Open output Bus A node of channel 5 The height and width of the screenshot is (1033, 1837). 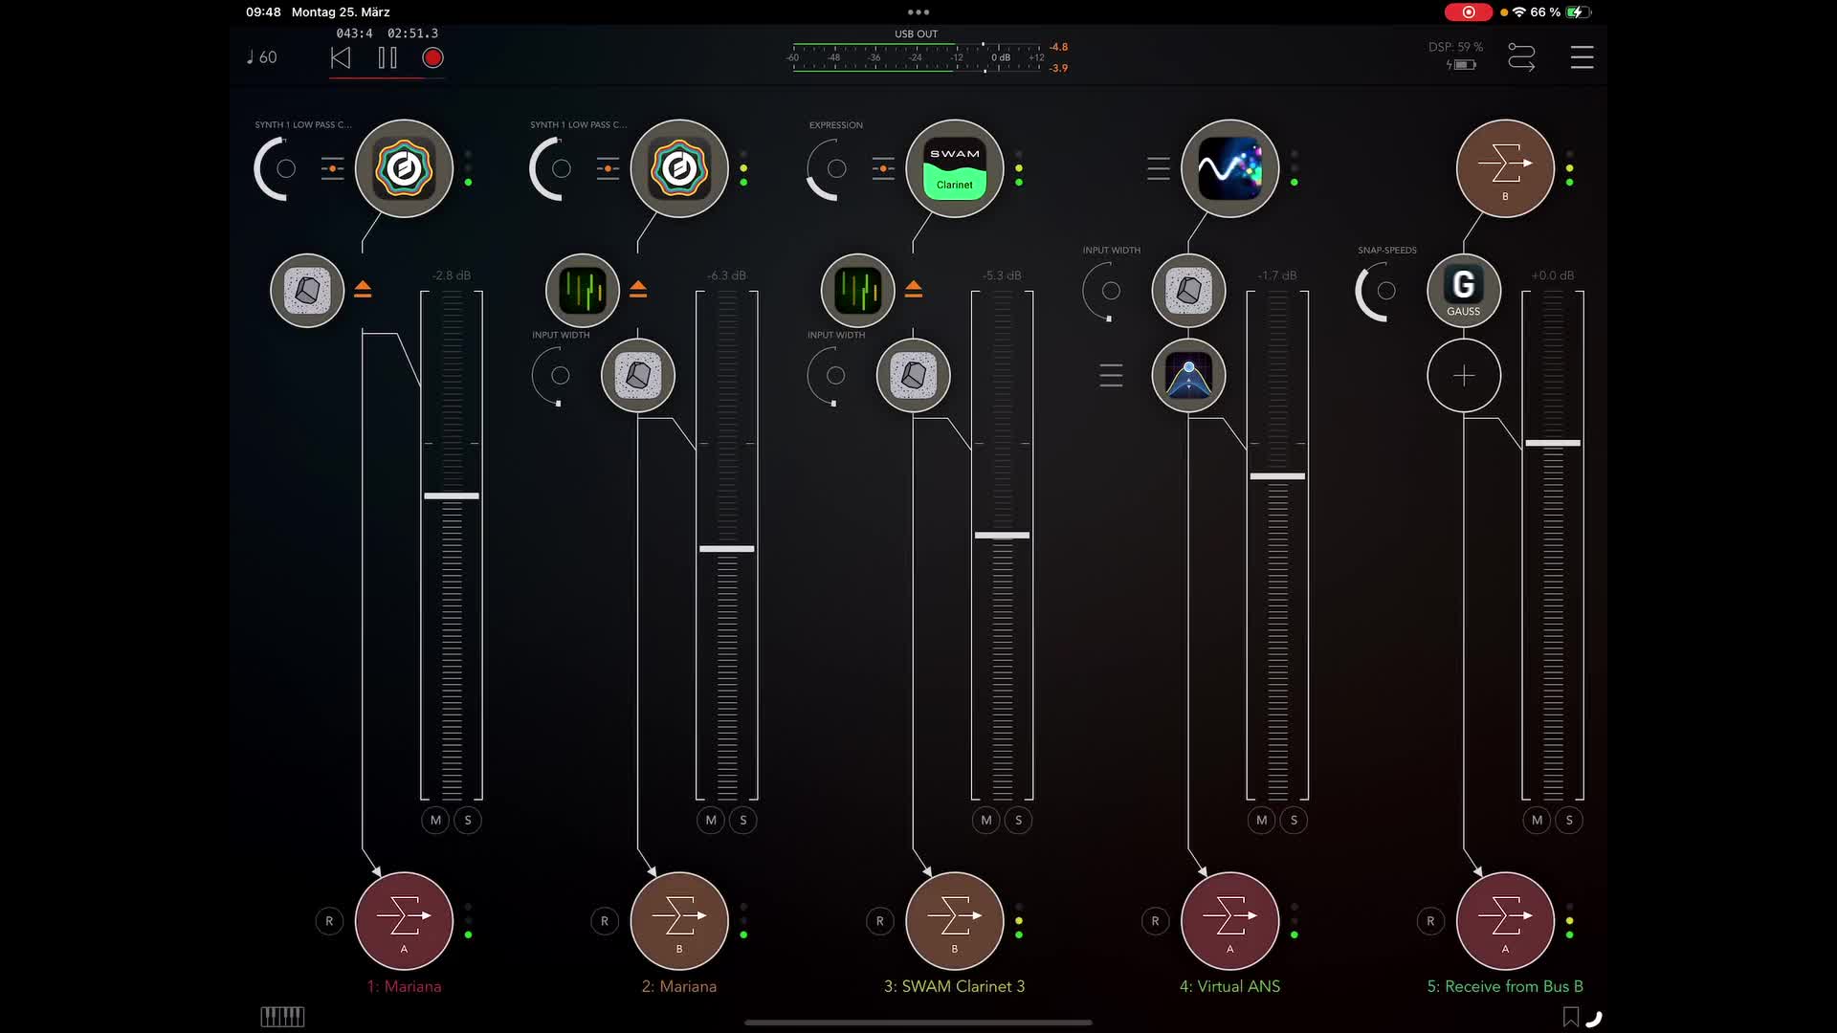[x=1505, y=921]
